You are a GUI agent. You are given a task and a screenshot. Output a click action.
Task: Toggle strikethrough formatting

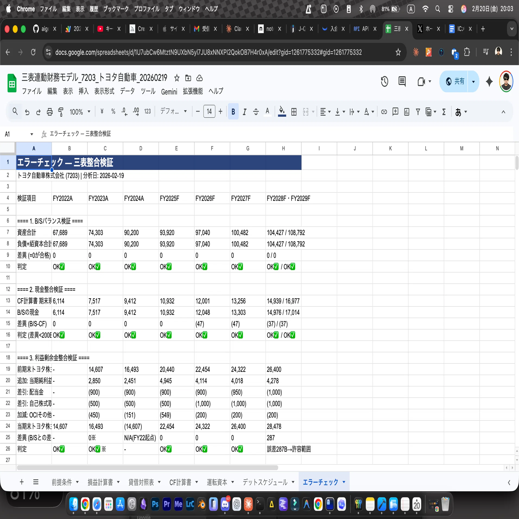coord(256,112)
